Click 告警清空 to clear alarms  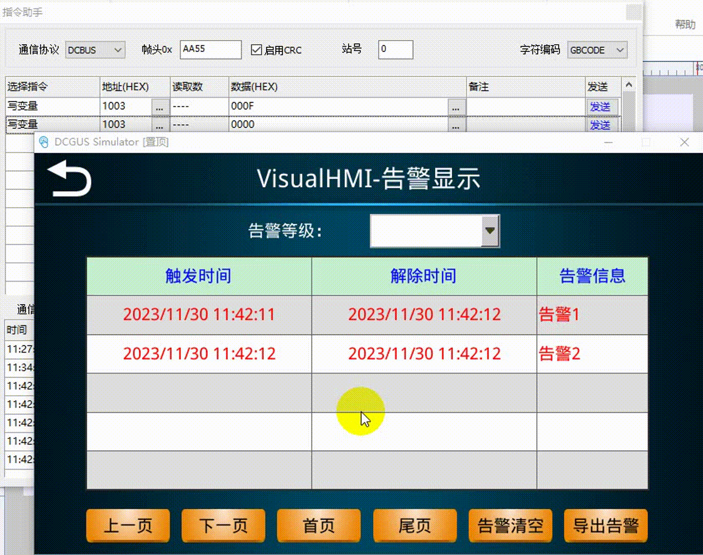pos(510,526)
